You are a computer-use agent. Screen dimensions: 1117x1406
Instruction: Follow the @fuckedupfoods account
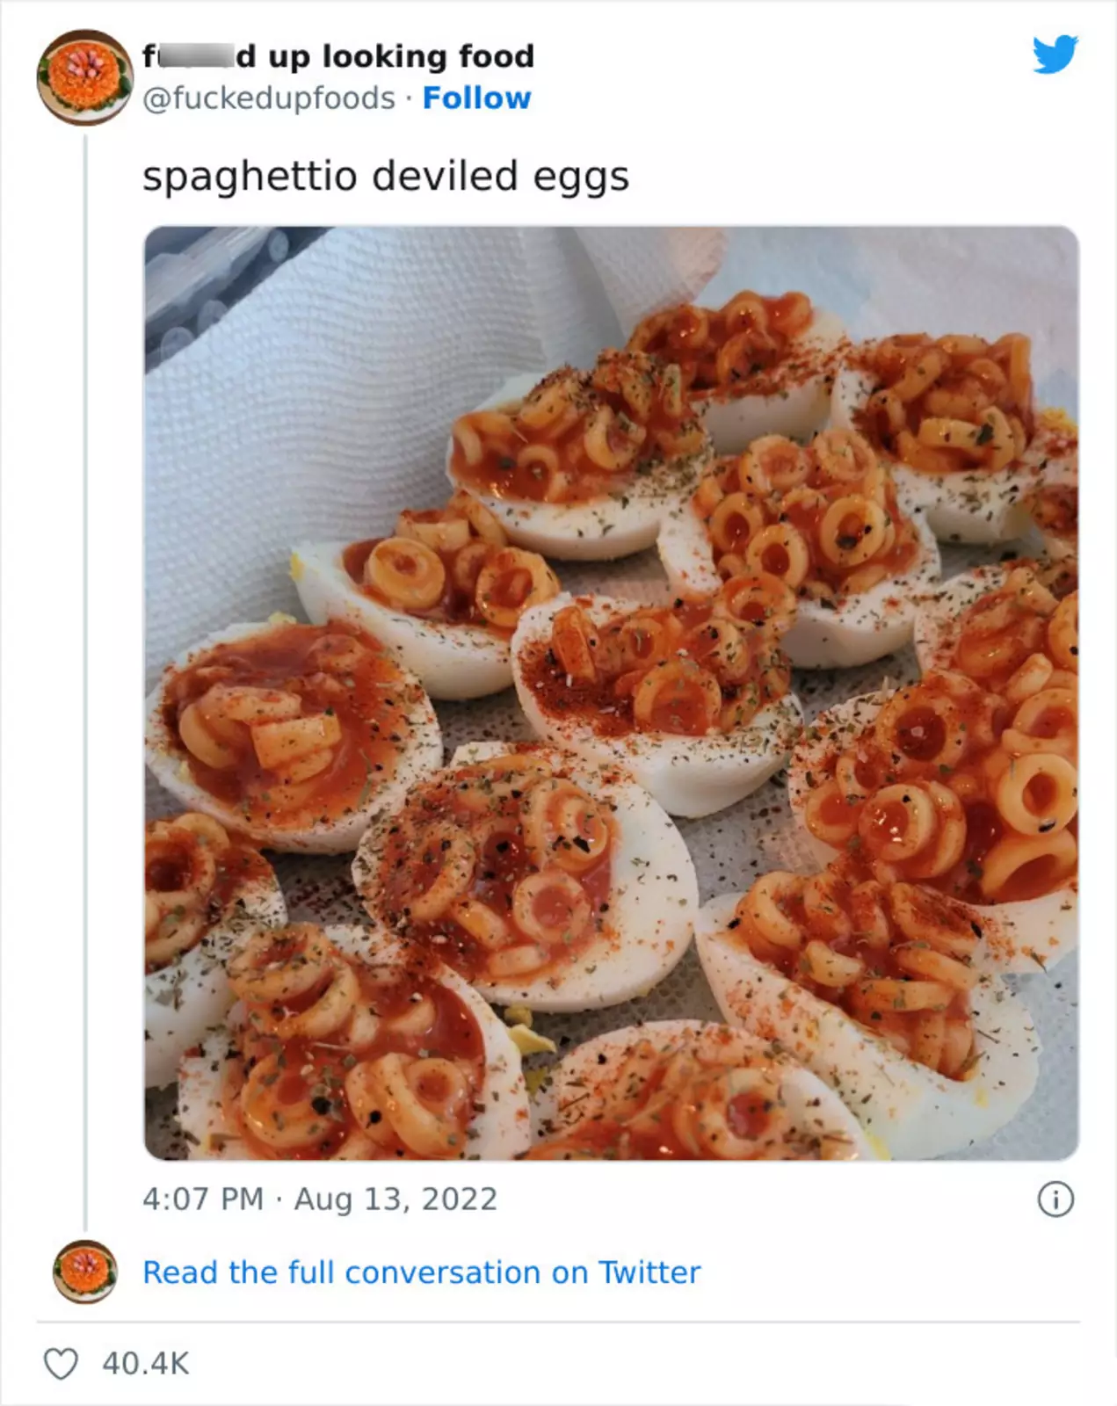476,98
